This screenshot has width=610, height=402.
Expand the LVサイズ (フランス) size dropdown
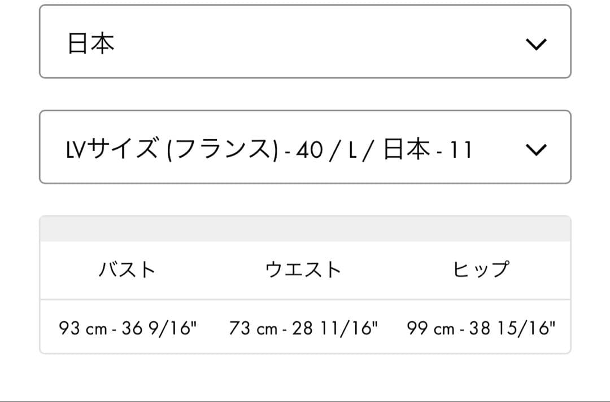tap(305, 147)
